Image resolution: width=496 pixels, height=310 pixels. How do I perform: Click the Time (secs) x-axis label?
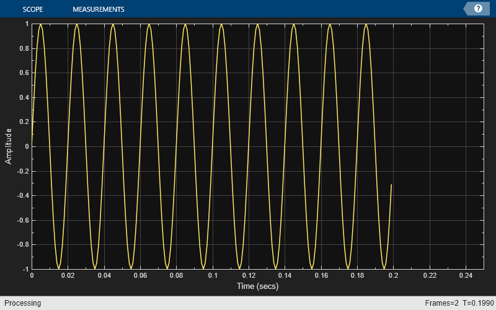(257, 286)
